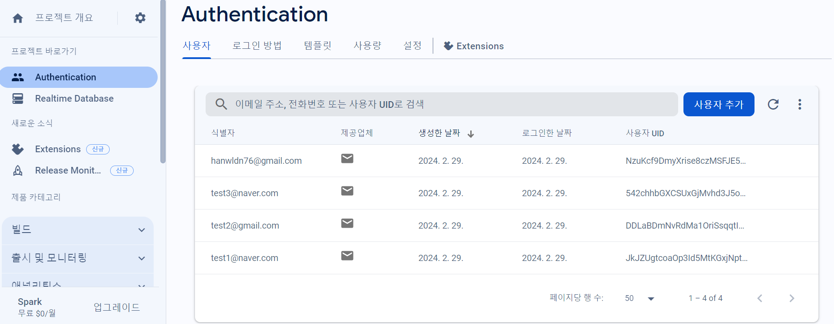Viewport: 834px width, 324px height.
Task: Click the 신규 badge next to Extensions
Action: pyautogui.click(x=98, y=149)
